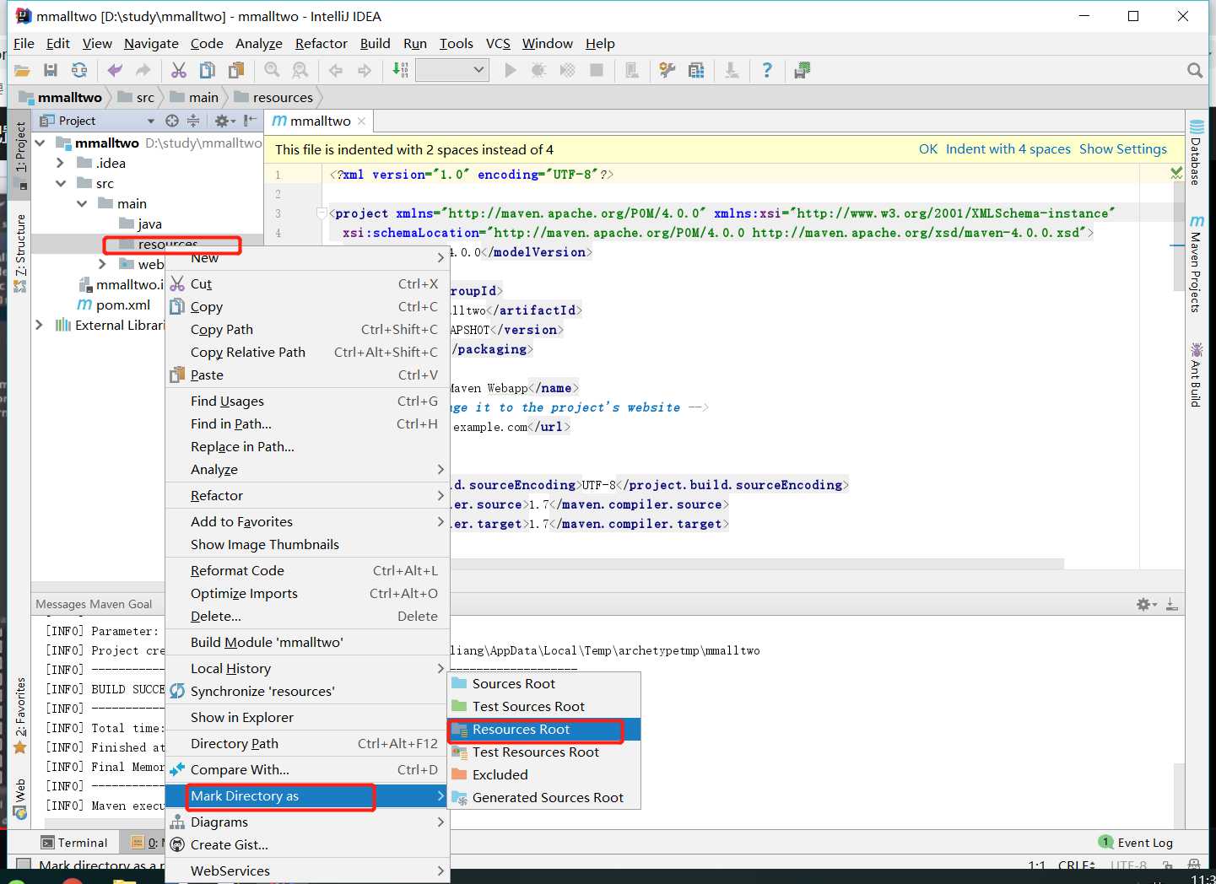The image size is (1216, 884).
Task: Open the Ant Build side panel
Action: pos(1196,375)
